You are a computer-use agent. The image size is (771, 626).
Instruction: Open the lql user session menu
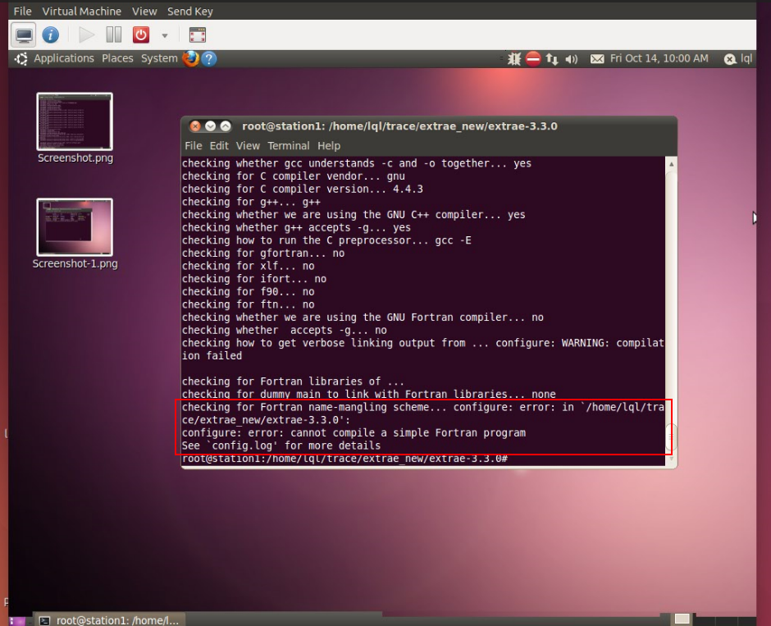[738, 59]
